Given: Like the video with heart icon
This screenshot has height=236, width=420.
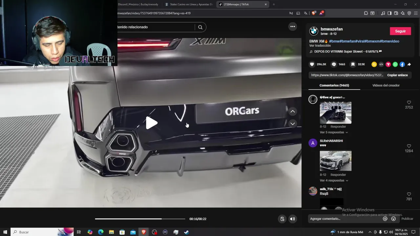Looking at the screenshot, I should coord(312,64).
